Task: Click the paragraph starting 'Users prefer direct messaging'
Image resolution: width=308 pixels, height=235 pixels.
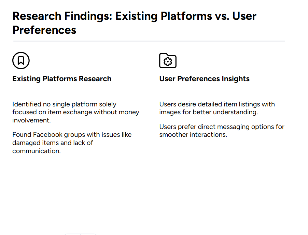Action: pyautogui.click(x=222, y=131)
